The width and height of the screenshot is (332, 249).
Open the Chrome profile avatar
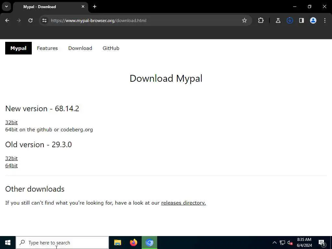pyautogui.click(x=313, y=20)
